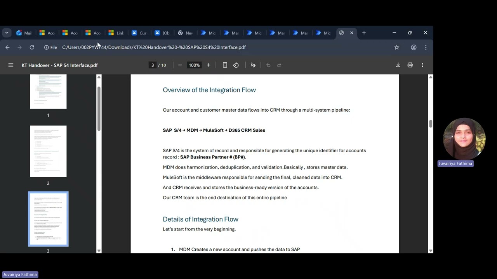Viewport: 497px width, 279px height.
Task: Toggle the PDF sidebar hamburger menu
Action: pyautogui.click(x=11, y=65)
